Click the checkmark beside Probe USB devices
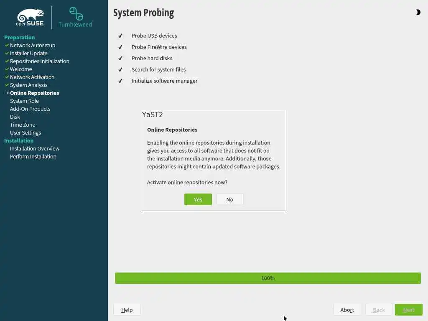 coord(120,36)
